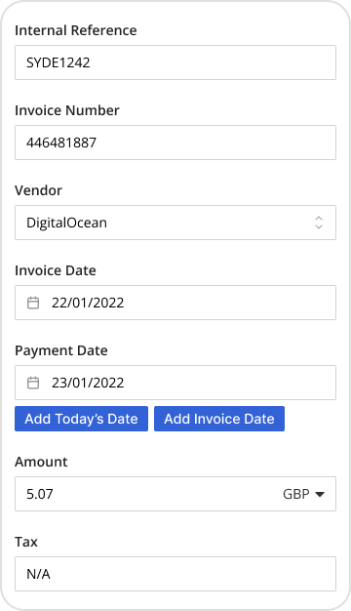Screen dimensions: 351x611
Task: Select the Payment Date value 23/01/2022
Action: [x=88, y=383]
